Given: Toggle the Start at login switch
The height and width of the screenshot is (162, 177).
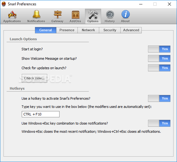Looking at the screenshot, I should coord(159,49).
